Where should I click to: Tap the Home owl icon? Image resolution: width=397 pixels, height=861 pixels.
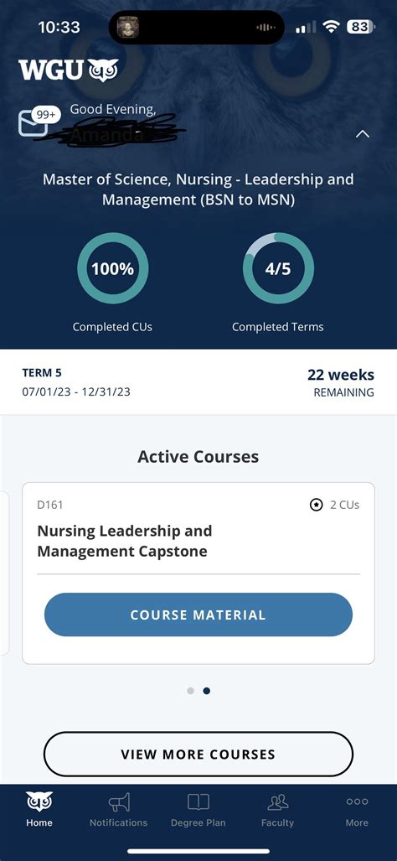click(x=39, y=802)
